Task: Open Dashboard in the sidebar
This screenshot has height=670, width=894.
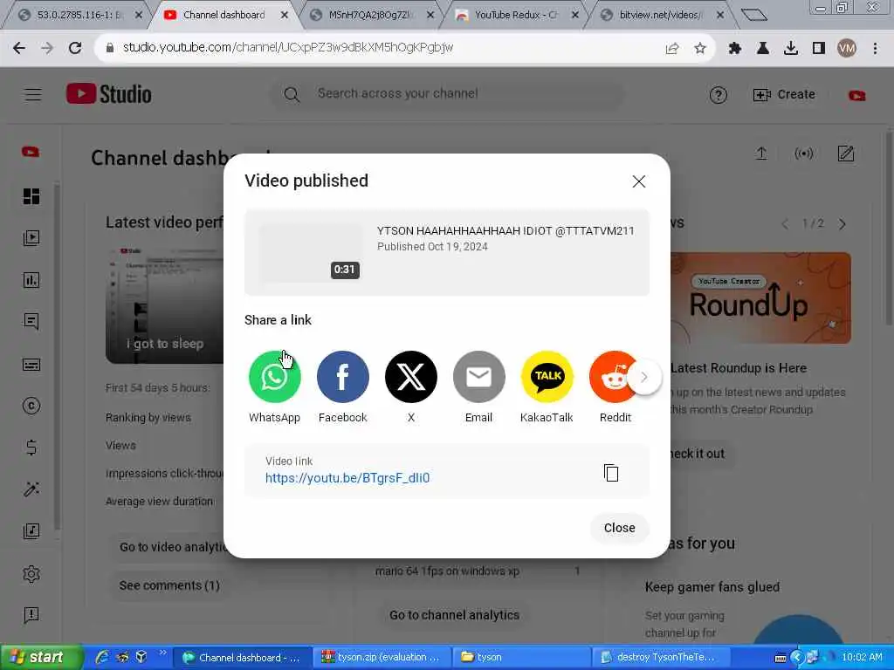Action: pos(31,196)
